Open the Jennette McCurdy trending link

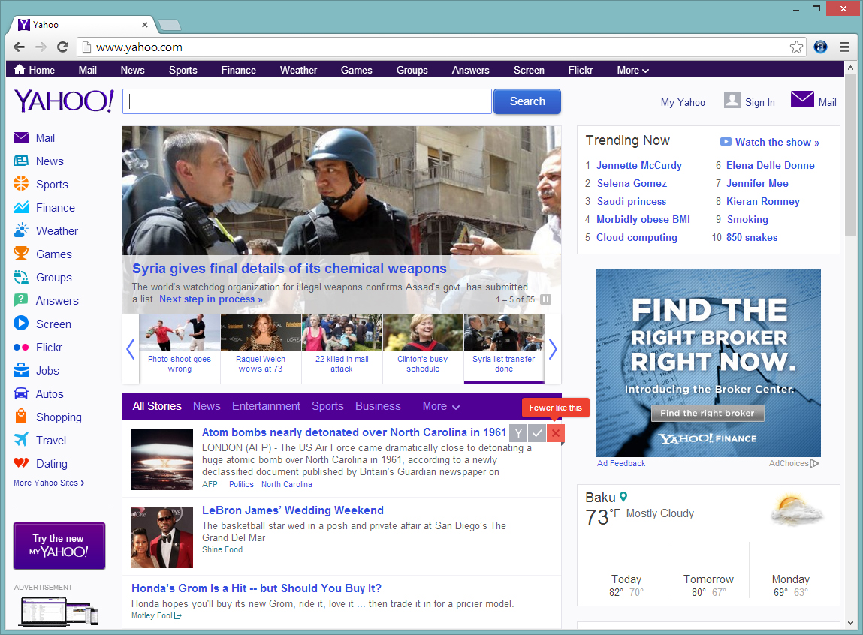(639, 165)
